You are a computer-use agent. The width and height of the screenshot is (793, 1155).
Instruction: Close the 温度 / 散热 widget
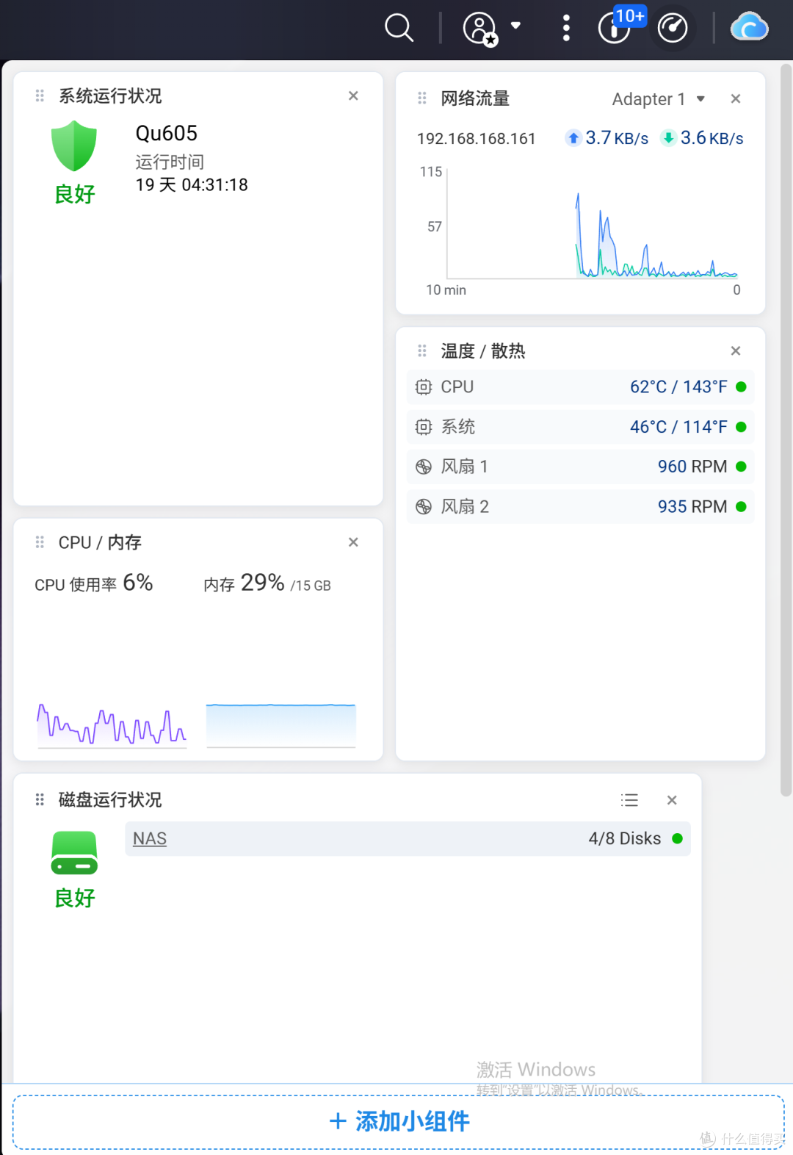tap(736, 350)
